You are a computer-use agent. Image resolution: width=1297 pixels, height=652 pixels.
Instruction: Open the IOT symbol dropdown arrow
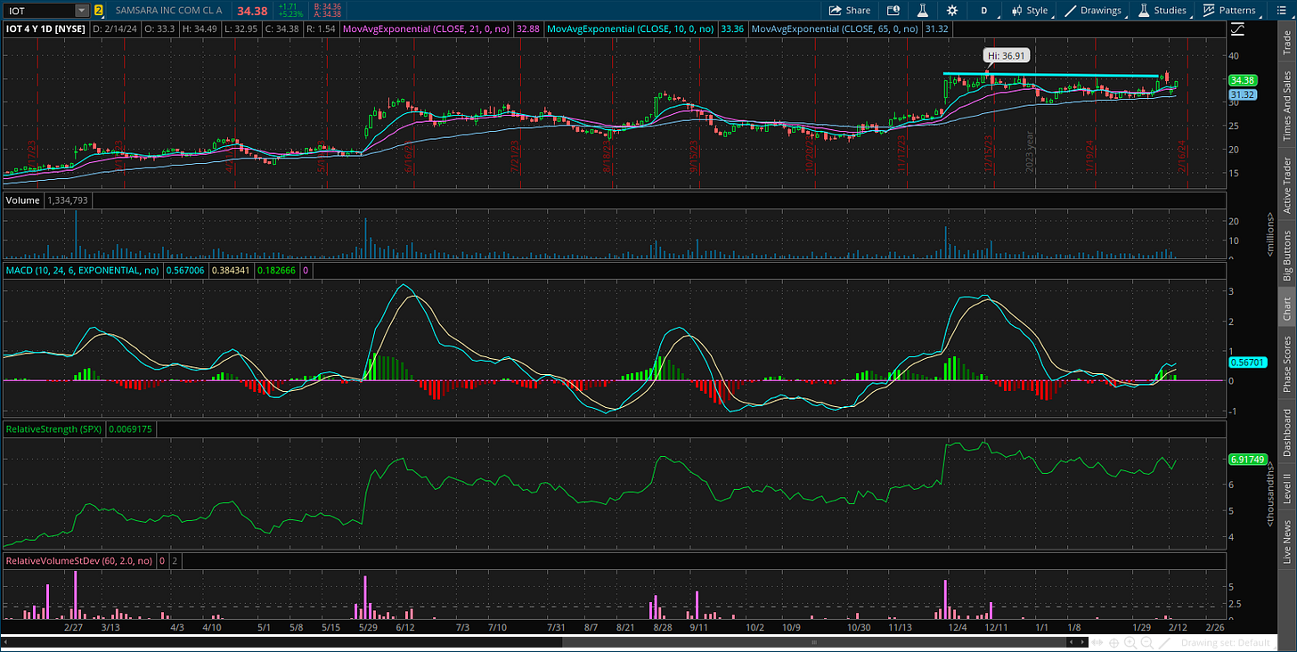pyautogui.click(x=82, y=11)
